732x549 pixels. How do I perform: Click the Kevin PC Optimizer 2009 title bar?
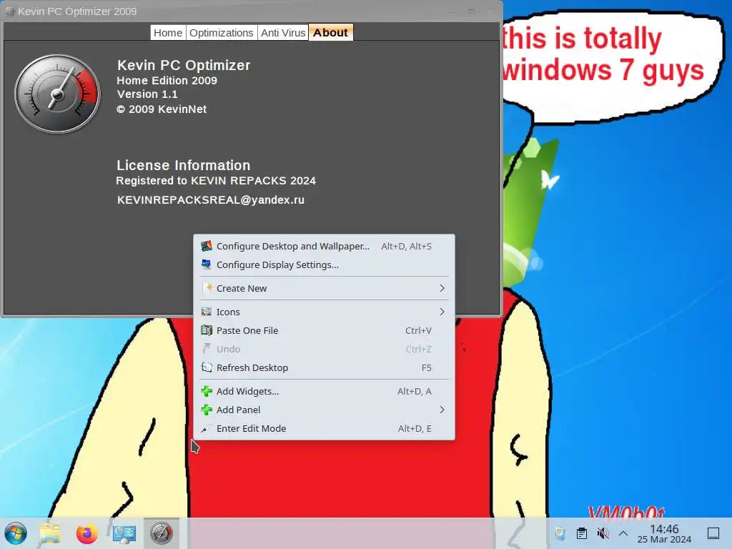point(252,11)
